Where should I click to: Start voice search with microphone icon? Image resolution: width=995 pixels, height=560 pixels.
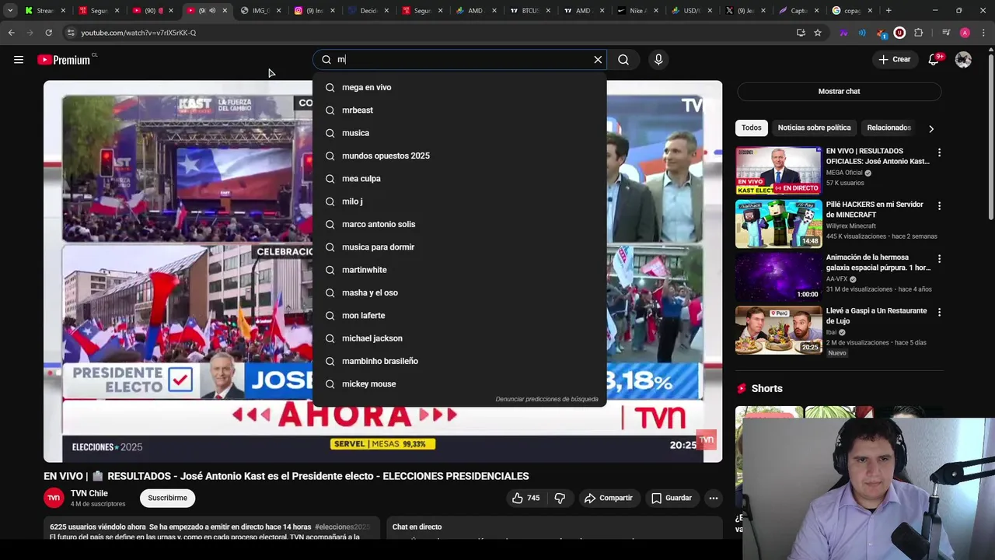coord(658,60)
